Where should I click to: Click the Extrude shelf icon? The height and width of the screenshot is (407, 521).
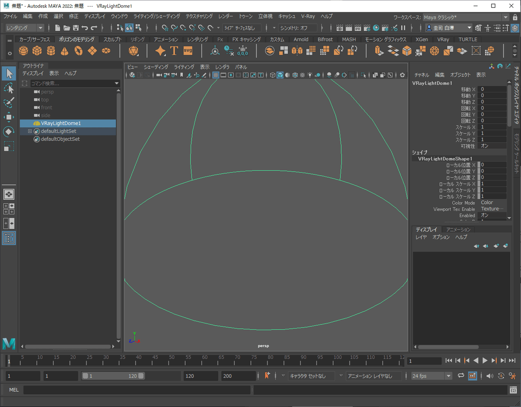click(x=379, y=51)
